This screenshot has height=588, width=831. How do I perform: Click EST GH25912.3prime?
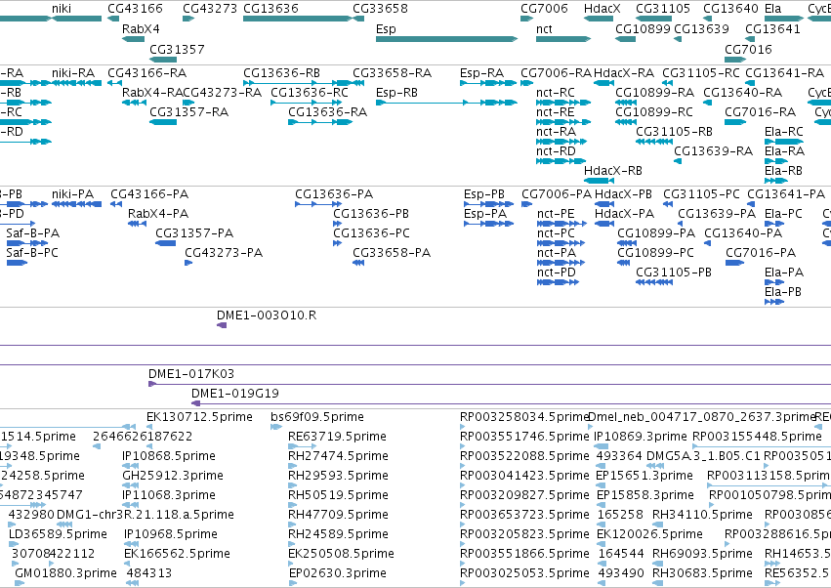pos(131,485)
